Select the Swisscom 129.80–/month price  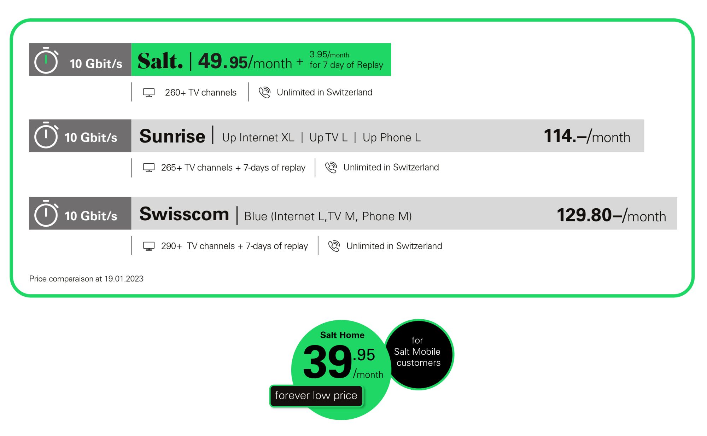click(611, 215)
